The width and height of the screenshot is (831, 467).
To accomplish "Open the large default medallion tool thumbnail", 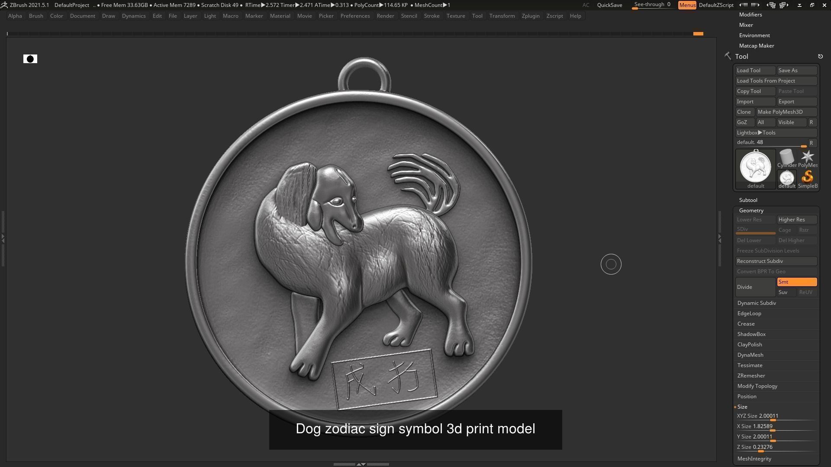I will pyautogui.click(x=756, y=169).
